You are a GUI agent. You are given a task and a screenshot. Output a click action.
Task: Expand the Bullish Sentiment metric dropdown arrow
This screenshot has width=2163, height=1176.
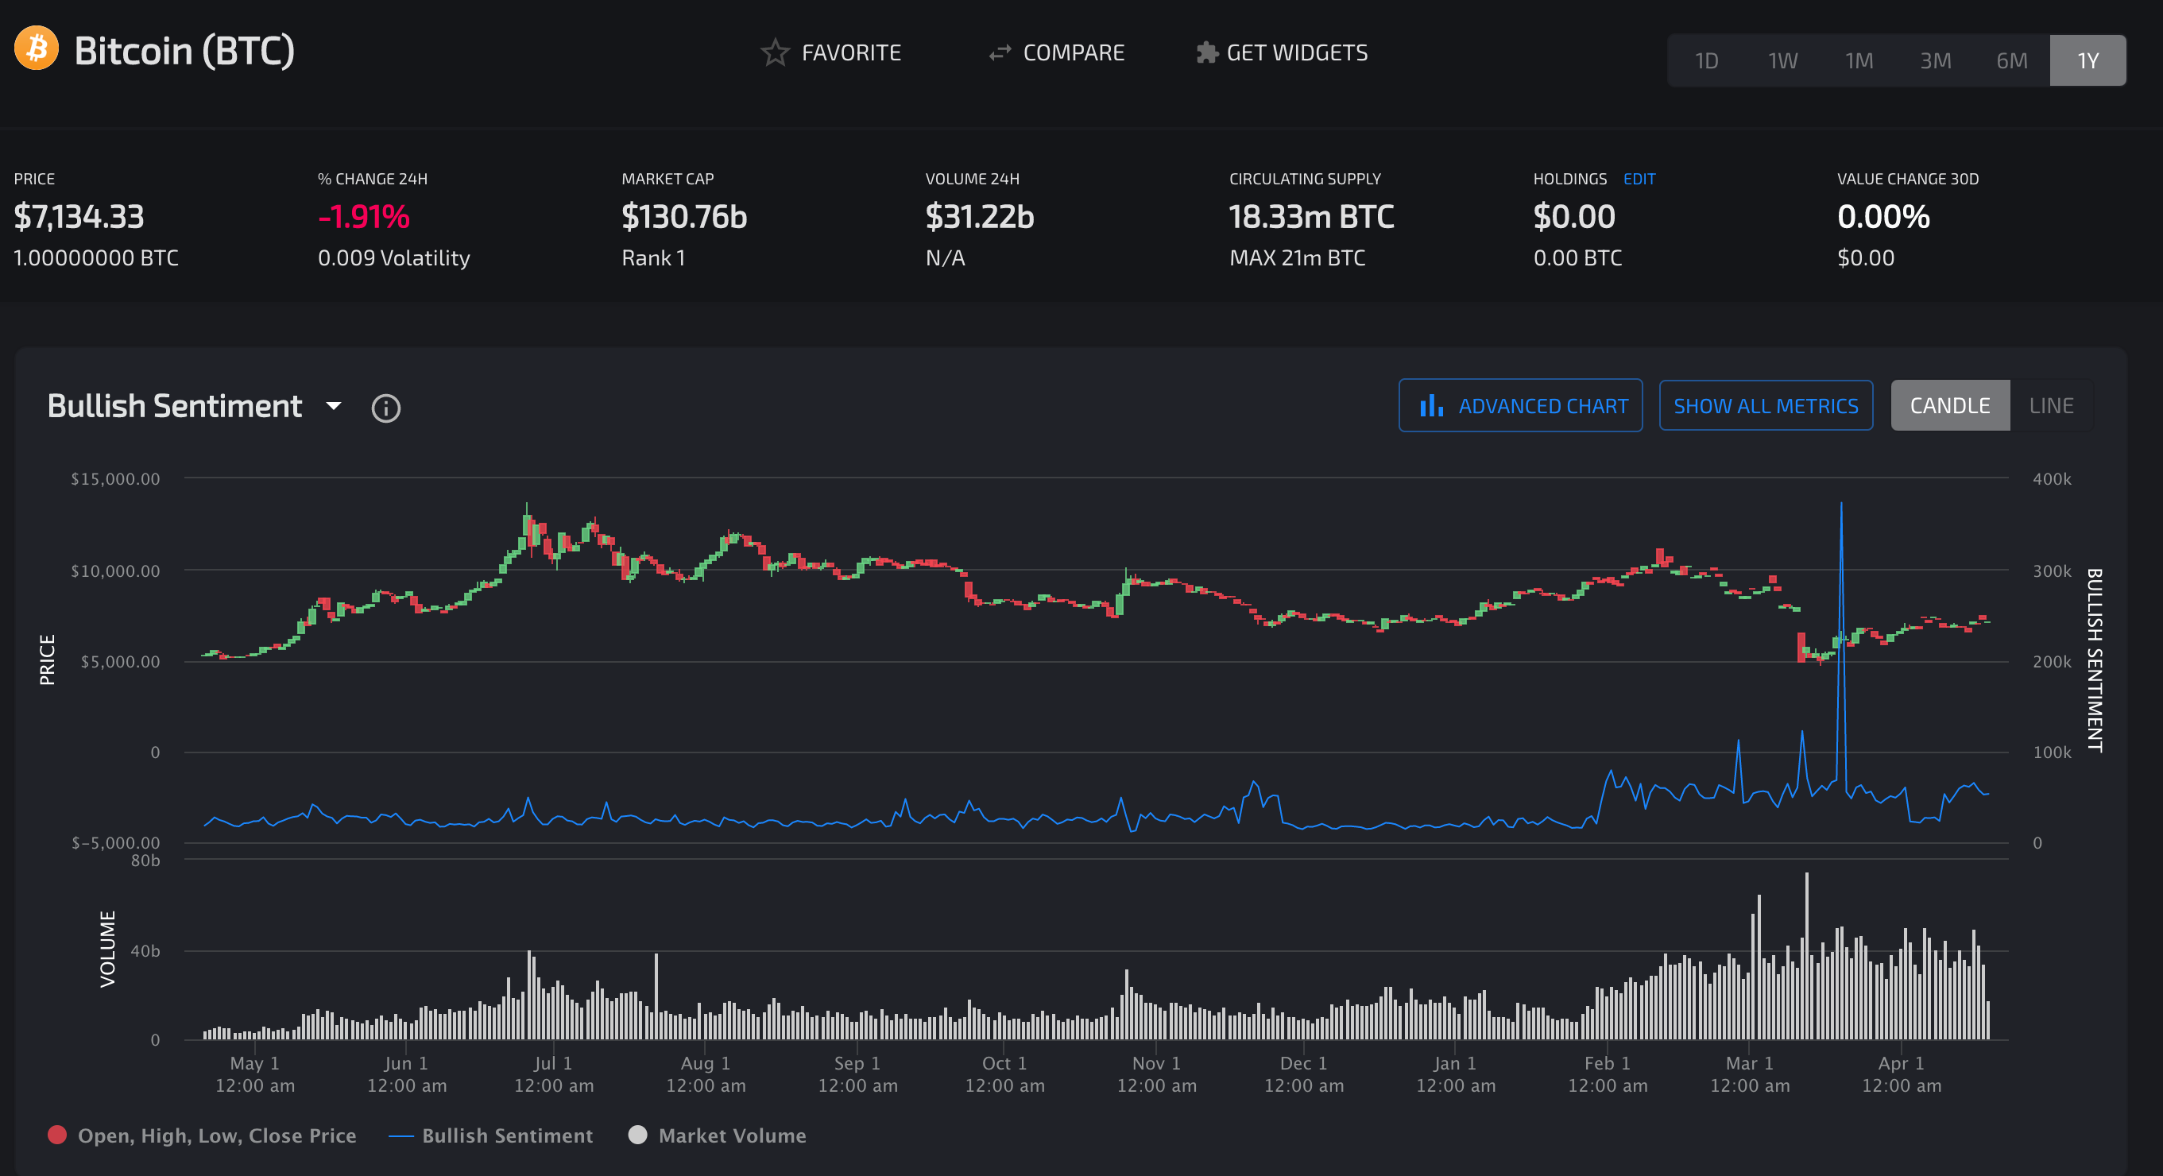(x=334, y=406)
